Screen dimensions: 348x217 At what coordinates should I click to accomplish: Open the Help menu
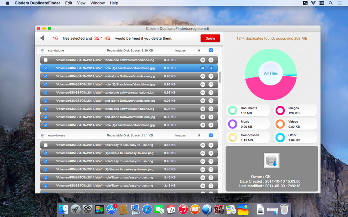(114, 3)
